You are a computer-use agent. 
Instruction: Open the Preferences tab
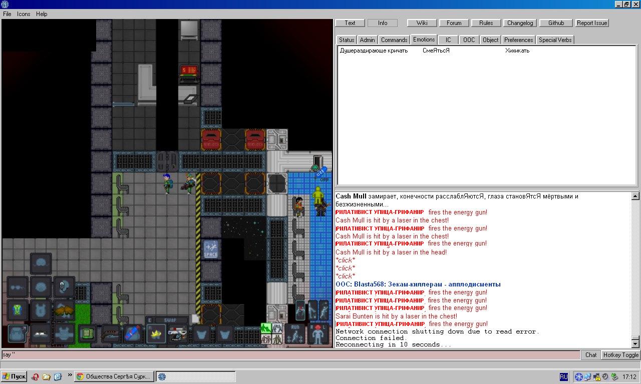coord(518,40)
